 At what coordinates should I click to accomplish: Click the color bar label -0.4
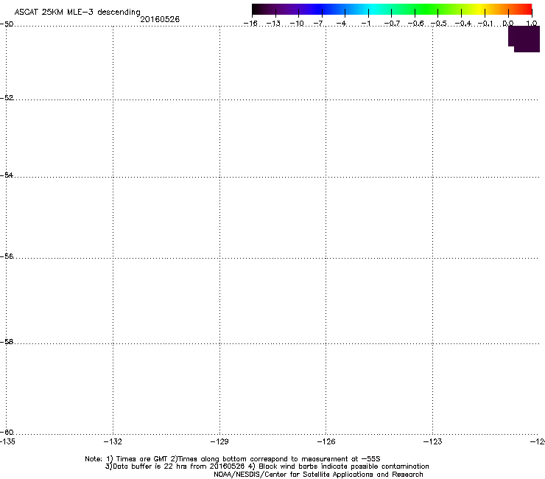pyautogui.click(x=463, y=24)
